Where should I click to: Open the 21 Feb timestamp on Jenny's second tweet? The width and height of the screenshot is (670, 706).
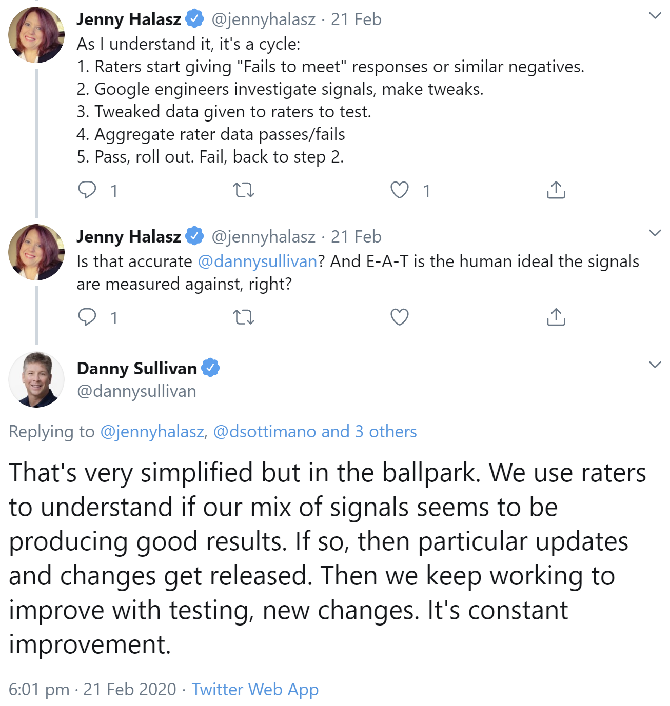tap(356, 237)
